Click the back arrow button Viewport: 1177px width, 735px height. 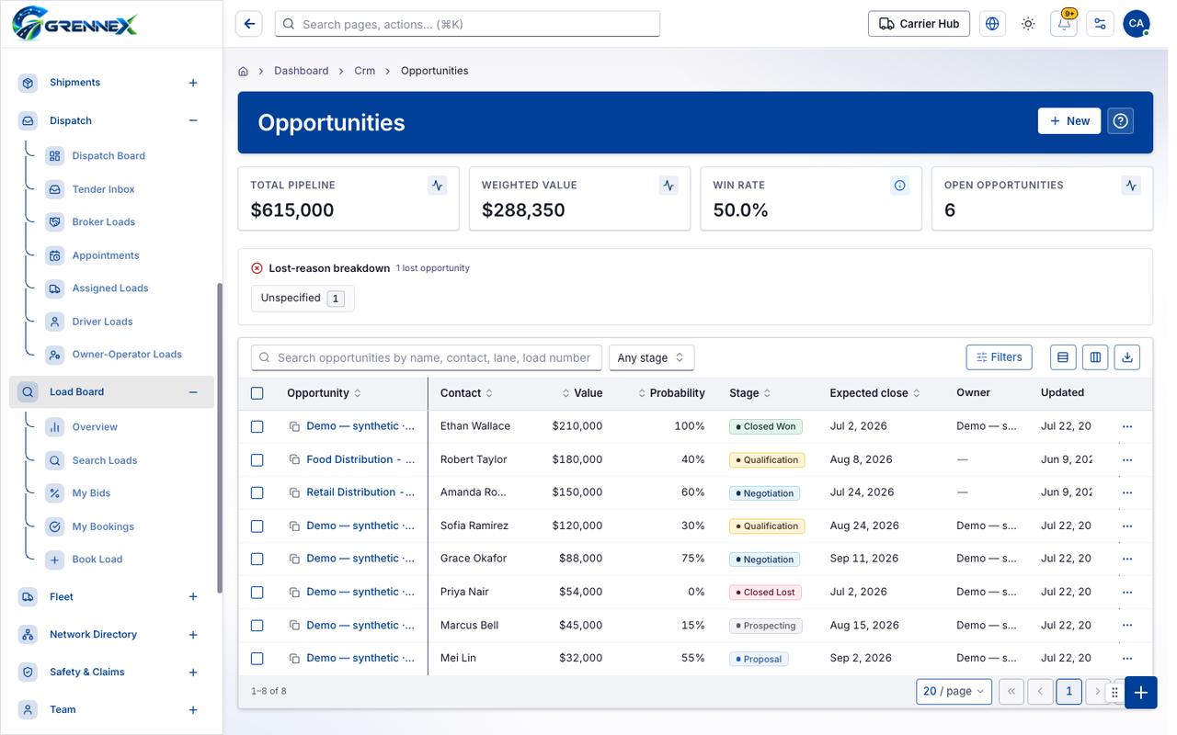pos(249,24)
